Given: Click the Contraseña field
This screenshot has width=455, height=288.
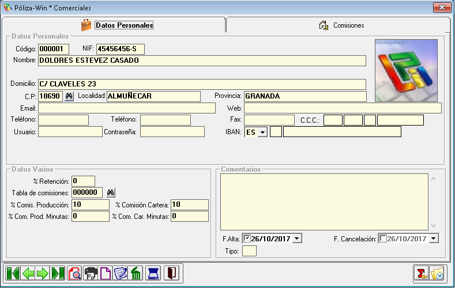Looking at the screenshot, I should coord(172,131).
